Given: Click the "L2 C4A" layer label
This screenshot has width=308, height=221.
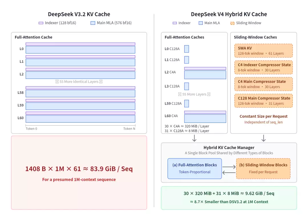Looking at the screenshot, I should point(170,72).
